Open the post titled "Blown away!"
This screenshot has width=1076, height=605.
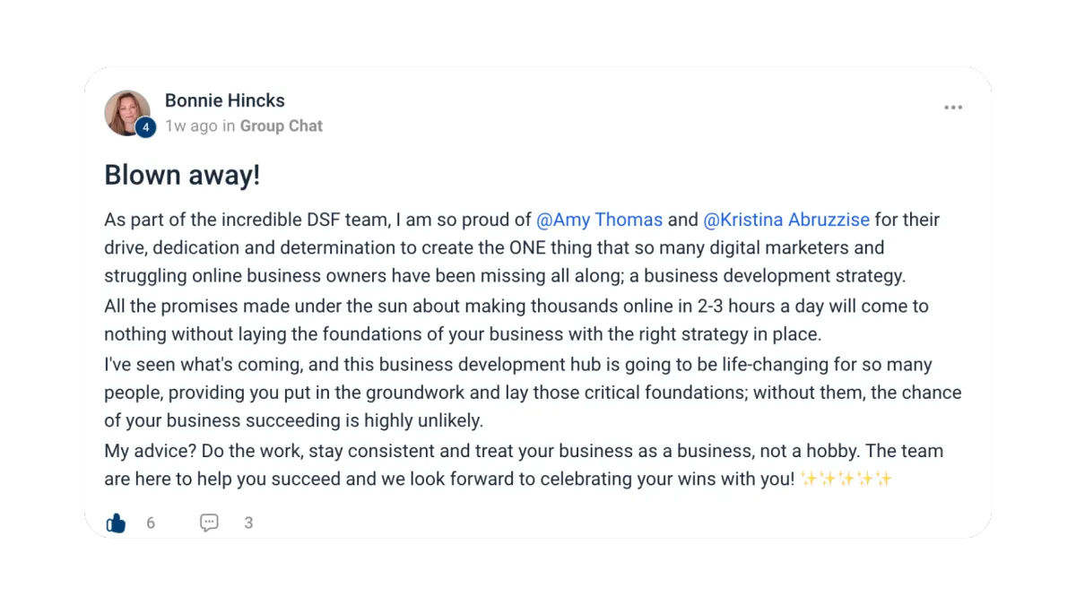[x=182, y=175]
